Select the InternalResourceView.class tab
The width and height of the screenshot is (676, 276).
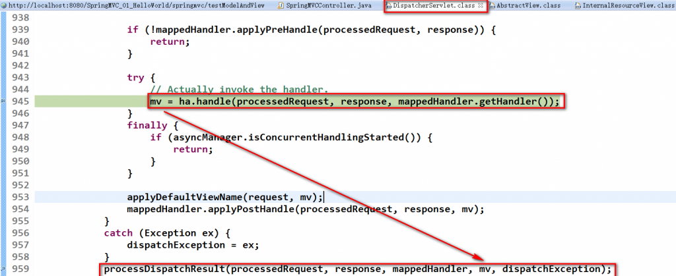pyautogui.click(x=625, y=6)
